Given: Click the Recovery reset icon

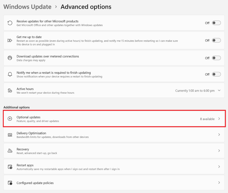Looking at the screenshot, I should pyautogui.click(x=9, y=150).
